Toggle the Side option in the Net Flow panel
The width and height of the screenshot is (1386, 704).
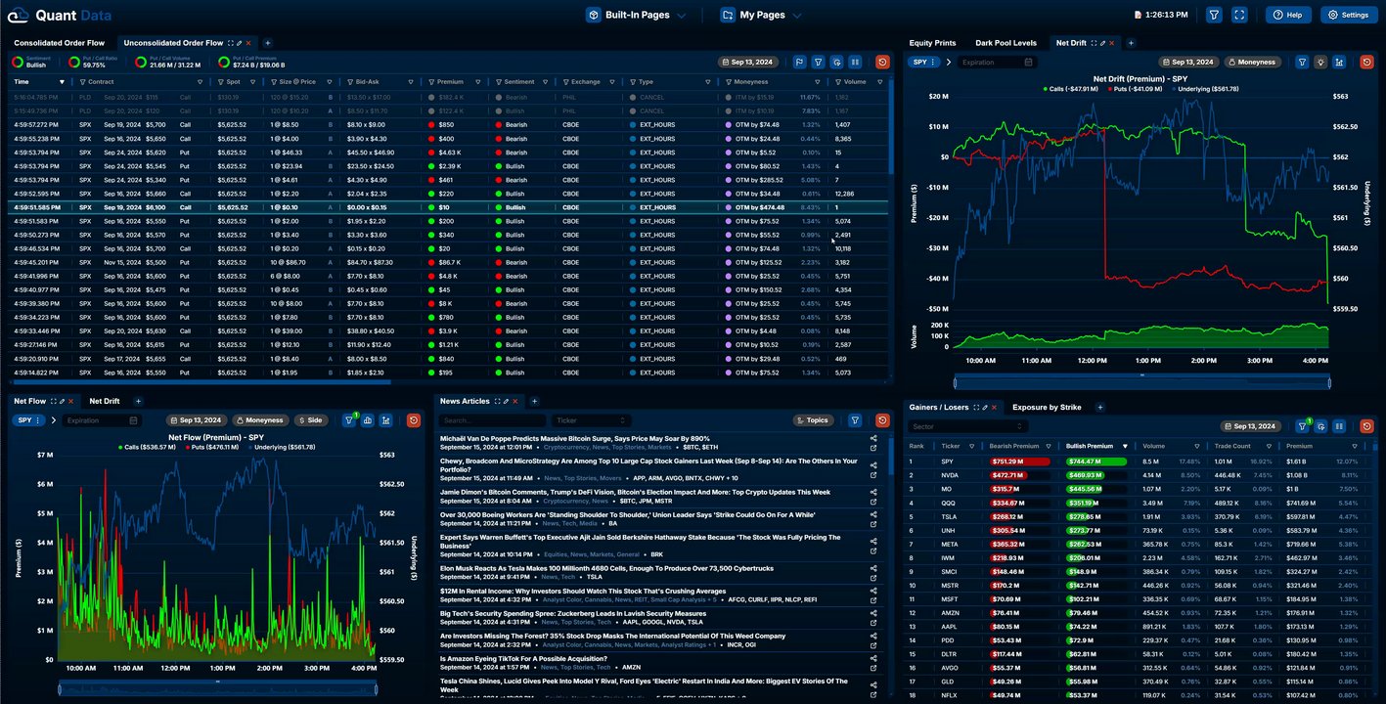click(x=309, y=420)
